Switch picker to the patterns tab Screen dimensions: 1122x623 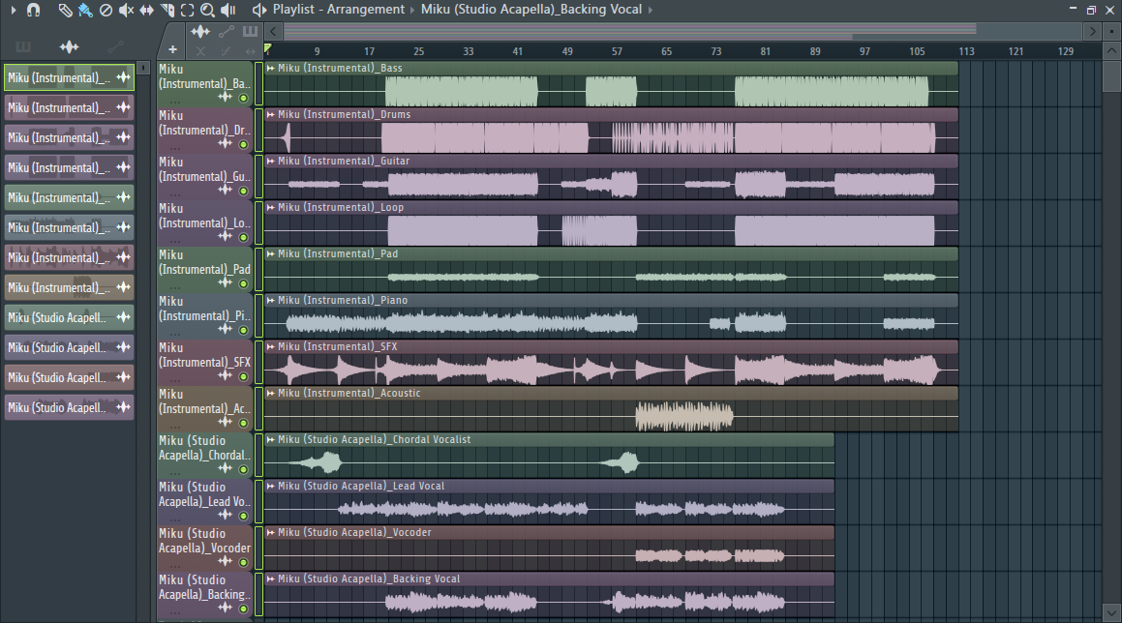click(x=23, y=47)
